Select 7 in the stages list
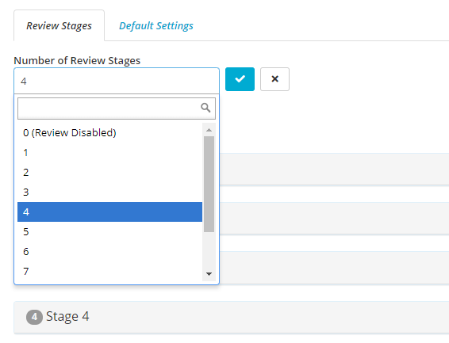 coord(110,271)
